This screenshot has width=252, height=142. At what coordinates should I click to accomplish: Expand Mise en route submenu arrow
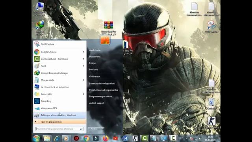pos(83,80)
